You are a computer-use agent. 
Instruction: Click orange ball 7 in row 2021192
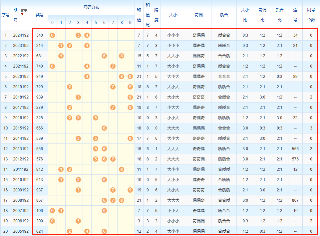[x=113, y=66]
